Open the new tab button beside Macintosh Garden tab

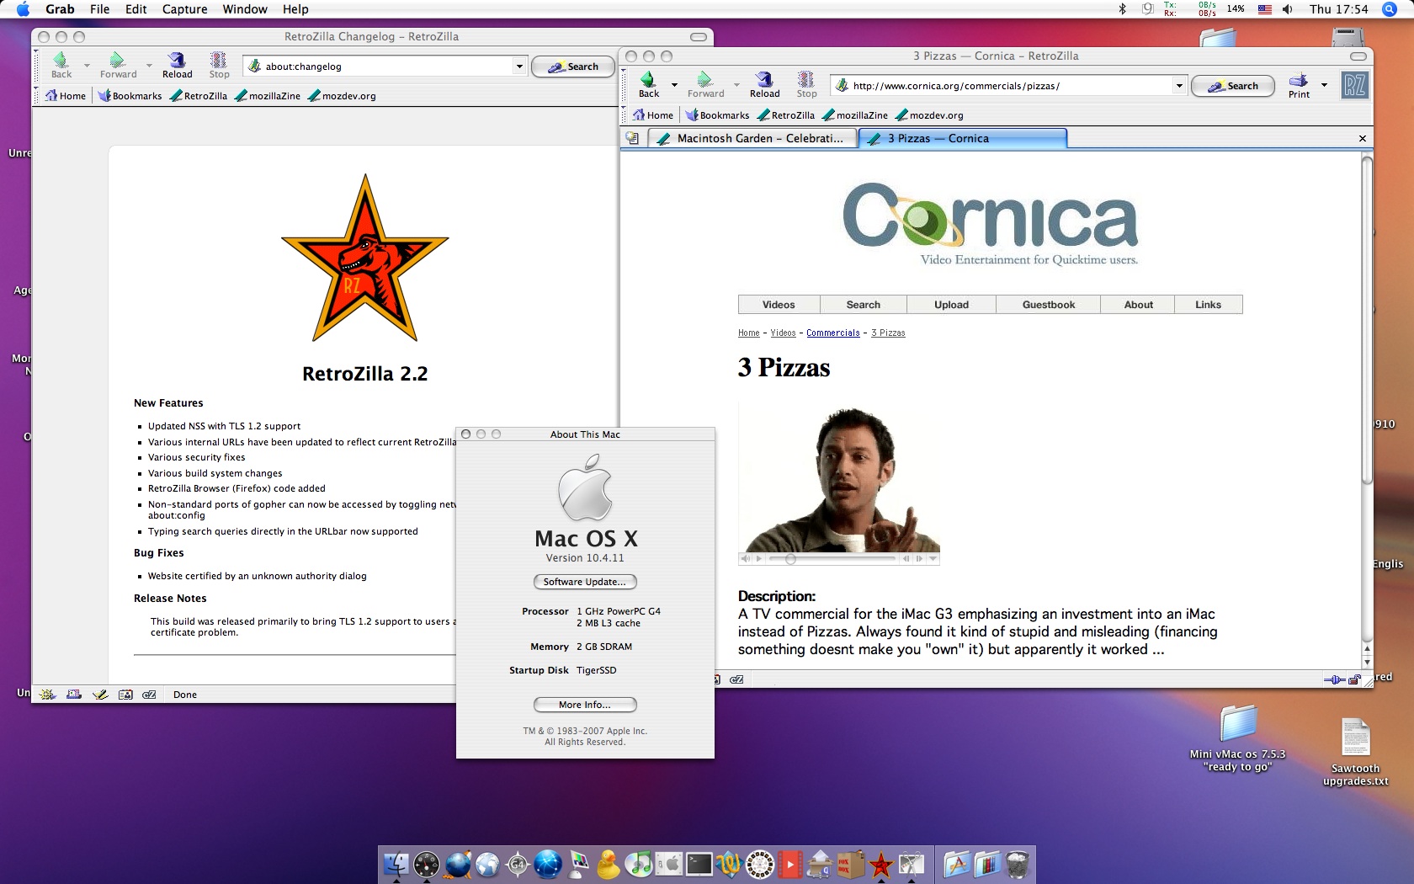point(633,138)
